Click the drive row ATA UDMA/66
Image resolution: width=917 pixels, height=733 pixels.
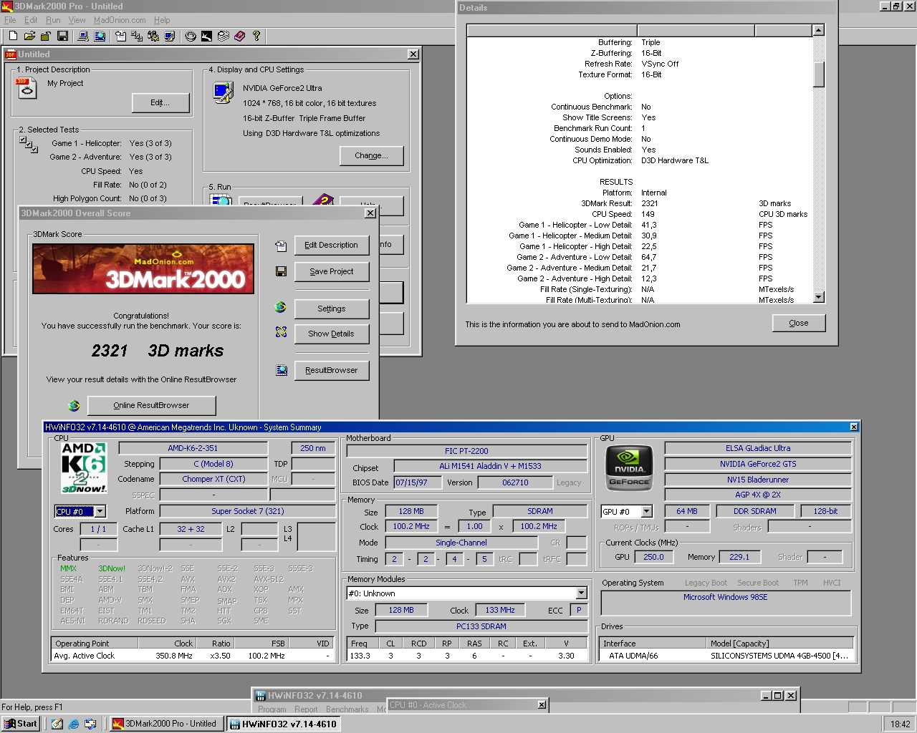pos(727,656)
